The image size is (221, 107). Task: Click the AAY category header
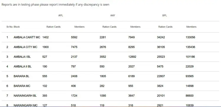(x=113, y=16)
